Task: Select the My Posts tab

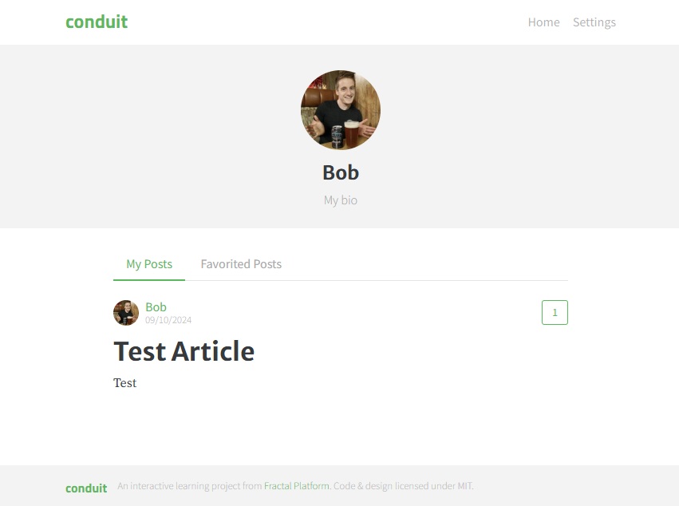Action: point(149,263)
